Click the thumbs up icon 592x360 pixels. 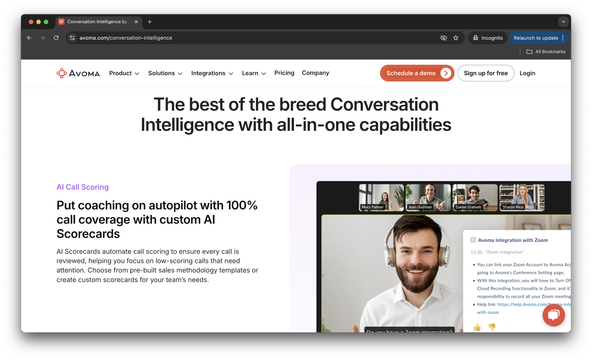click(477, 327)
